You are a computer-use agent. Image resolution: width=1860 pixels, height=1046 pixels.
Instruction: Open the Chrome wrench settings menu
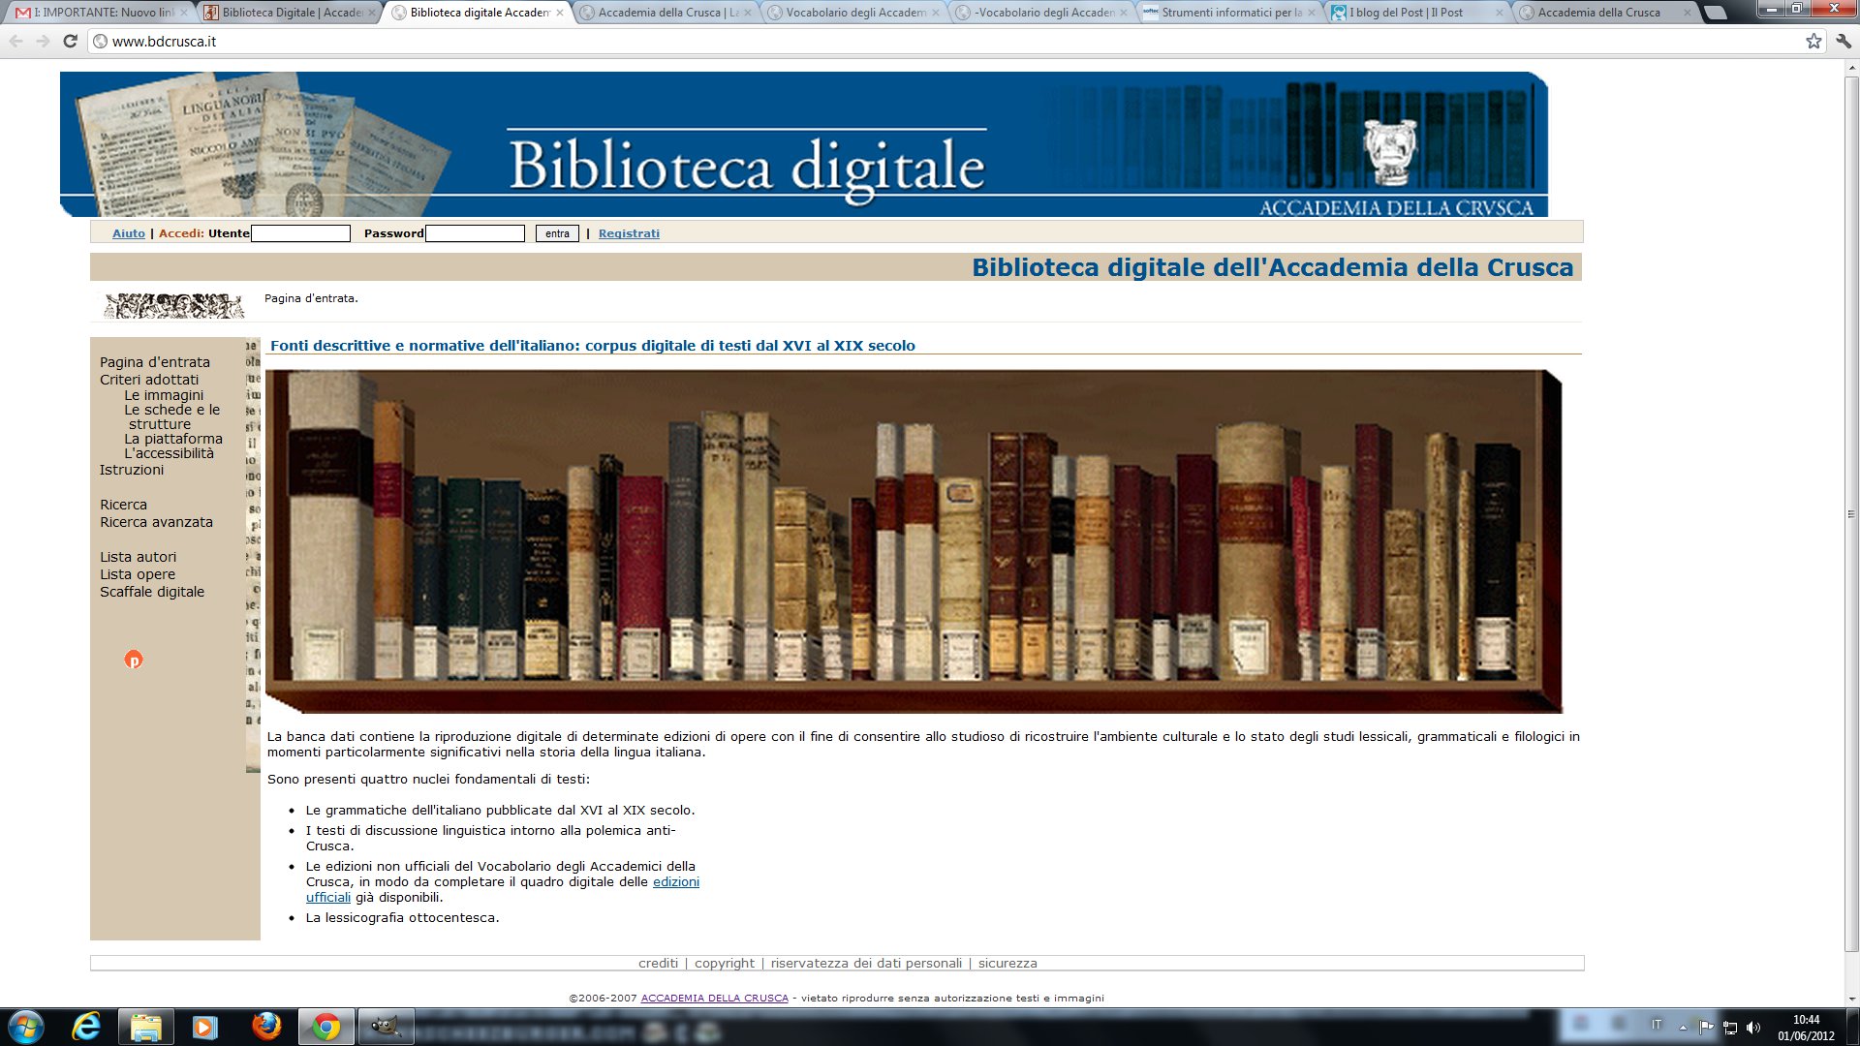pos(1844,42)
